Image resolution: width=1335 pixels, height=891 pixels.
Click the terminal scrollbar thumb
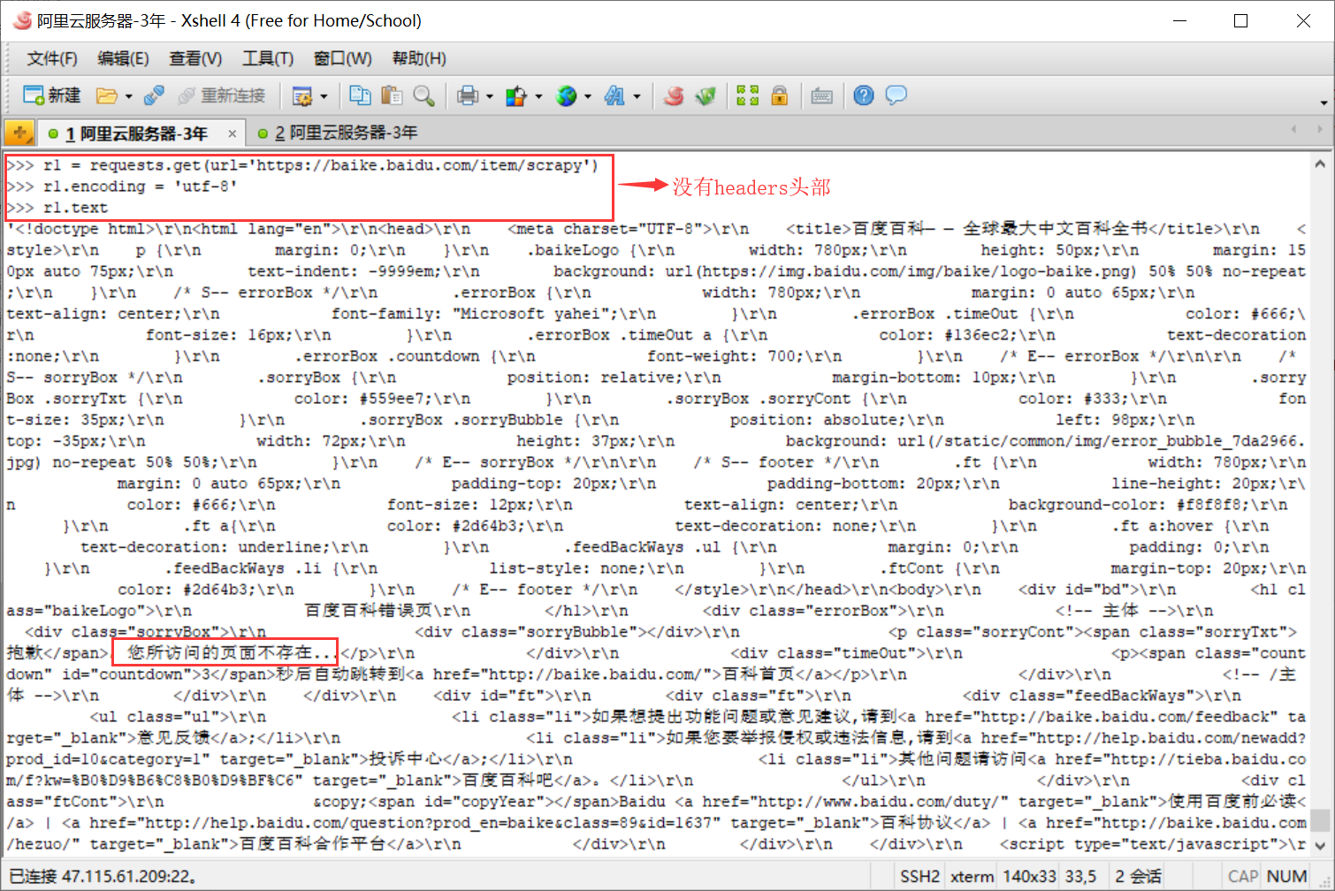[1320, 820]
